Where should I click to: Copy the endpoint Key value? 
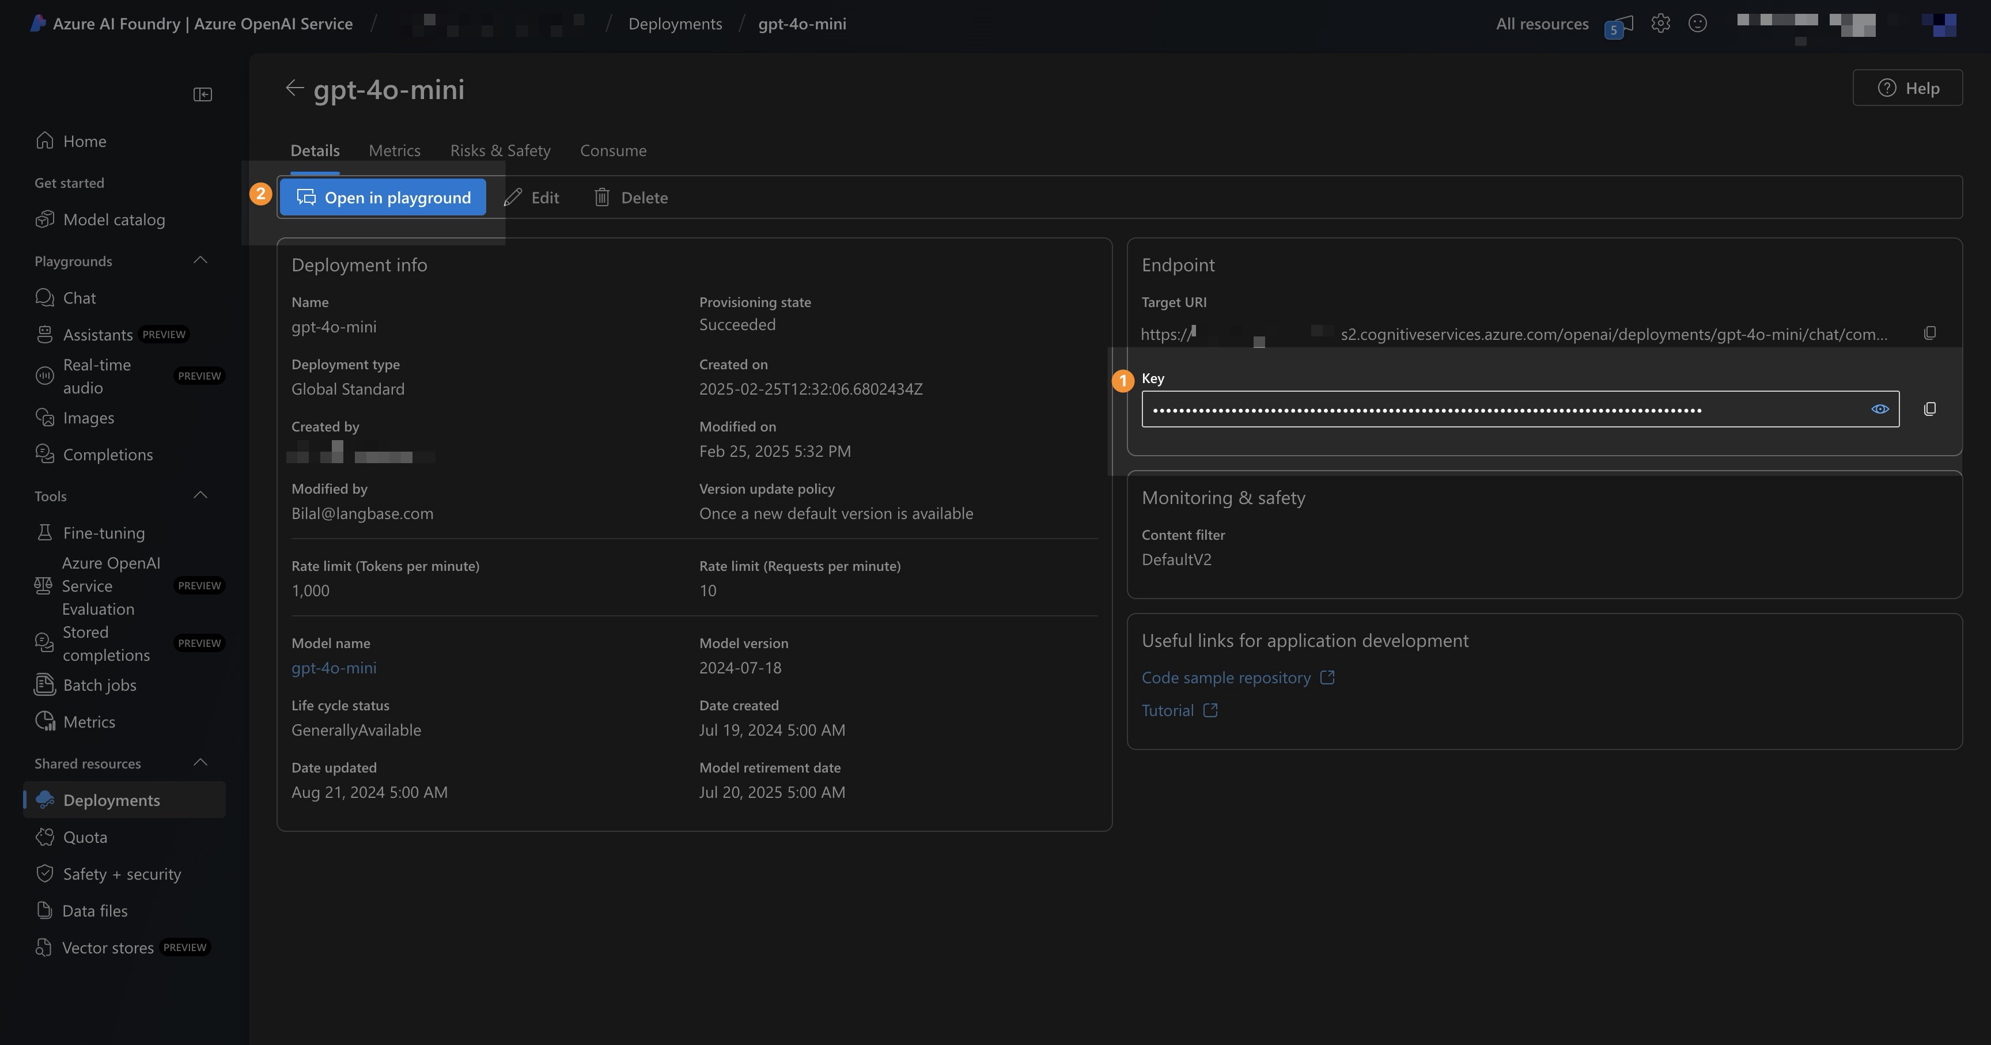[1929, 409]
